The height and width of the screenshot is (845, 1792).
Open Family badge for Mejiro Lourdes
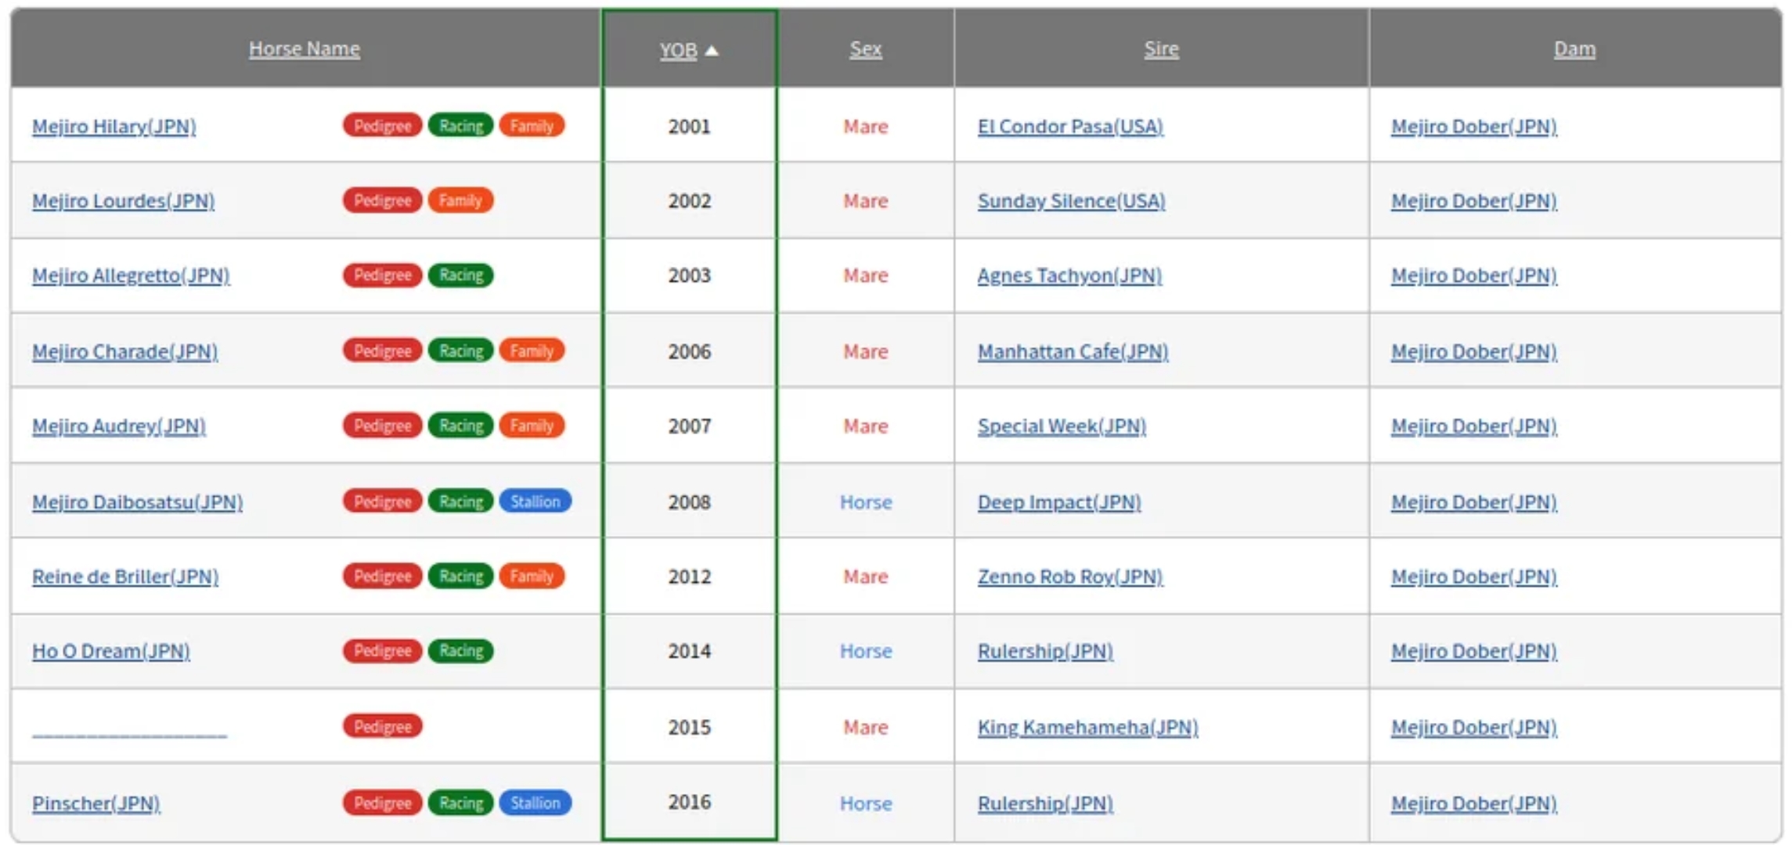click(x=460, y=200)
